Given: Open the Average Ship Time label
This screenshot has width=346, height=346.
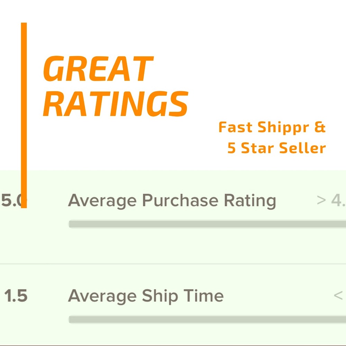Looking at the screenshot, I should point(146,296).
